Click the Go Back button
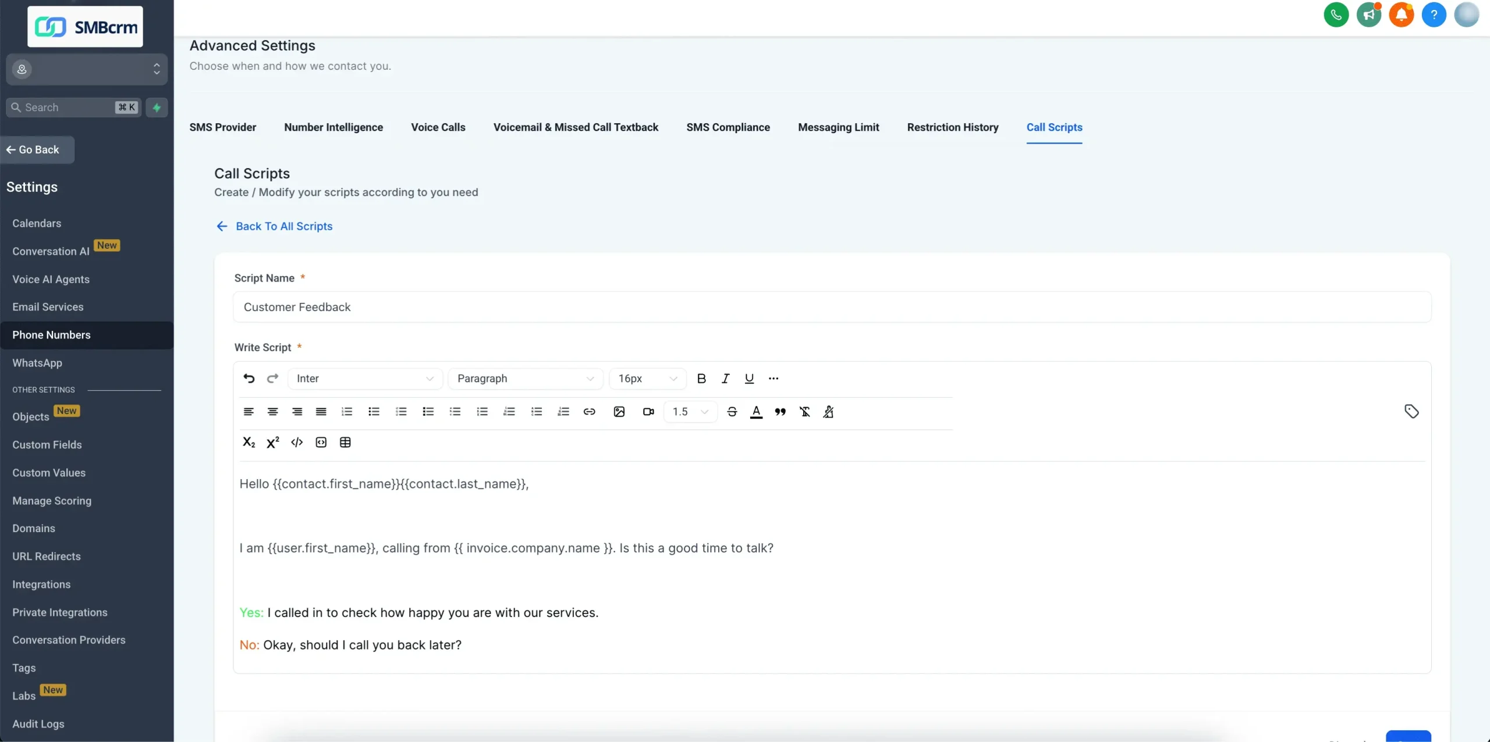Viewport: 1490px width, 742px height. click(38, 150)
